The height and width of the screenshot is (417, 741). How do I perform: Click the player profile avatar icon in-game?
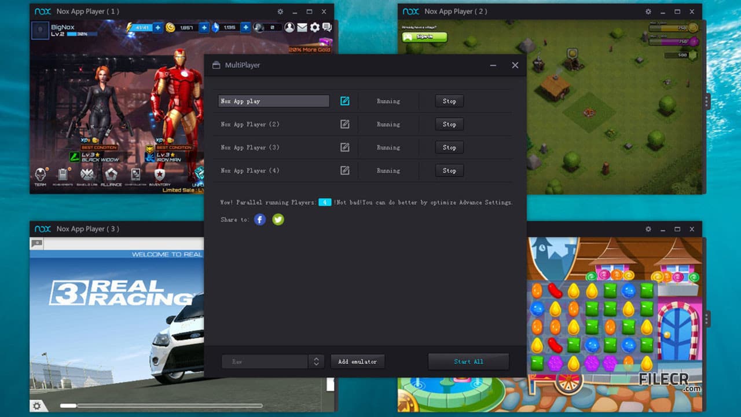click(x=289, y=27)
